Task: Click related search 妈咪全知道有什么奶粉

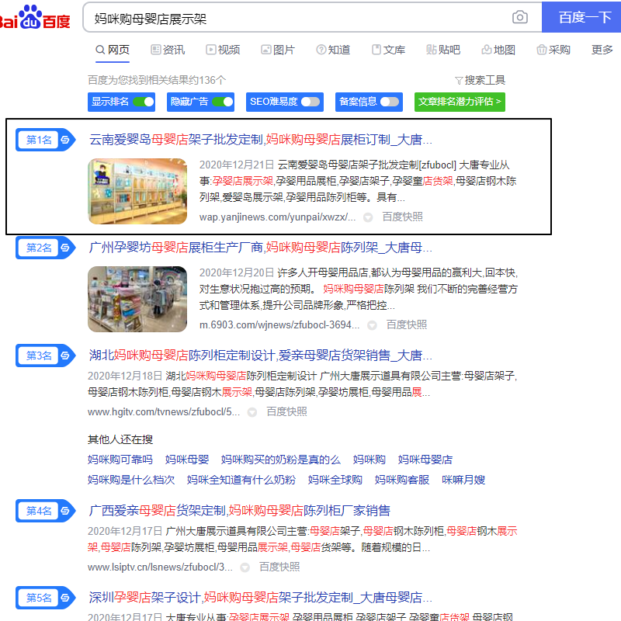Action: coord(241,480)
